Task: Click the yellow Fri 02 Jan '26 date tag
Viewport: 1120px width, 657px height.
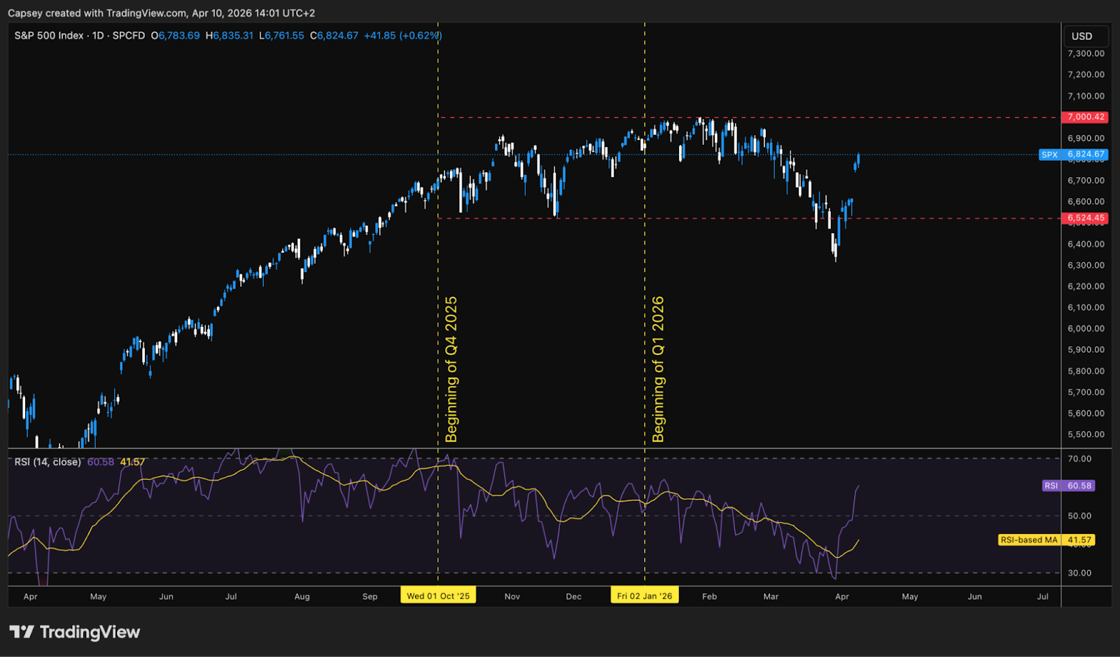Action: [644, 595]
